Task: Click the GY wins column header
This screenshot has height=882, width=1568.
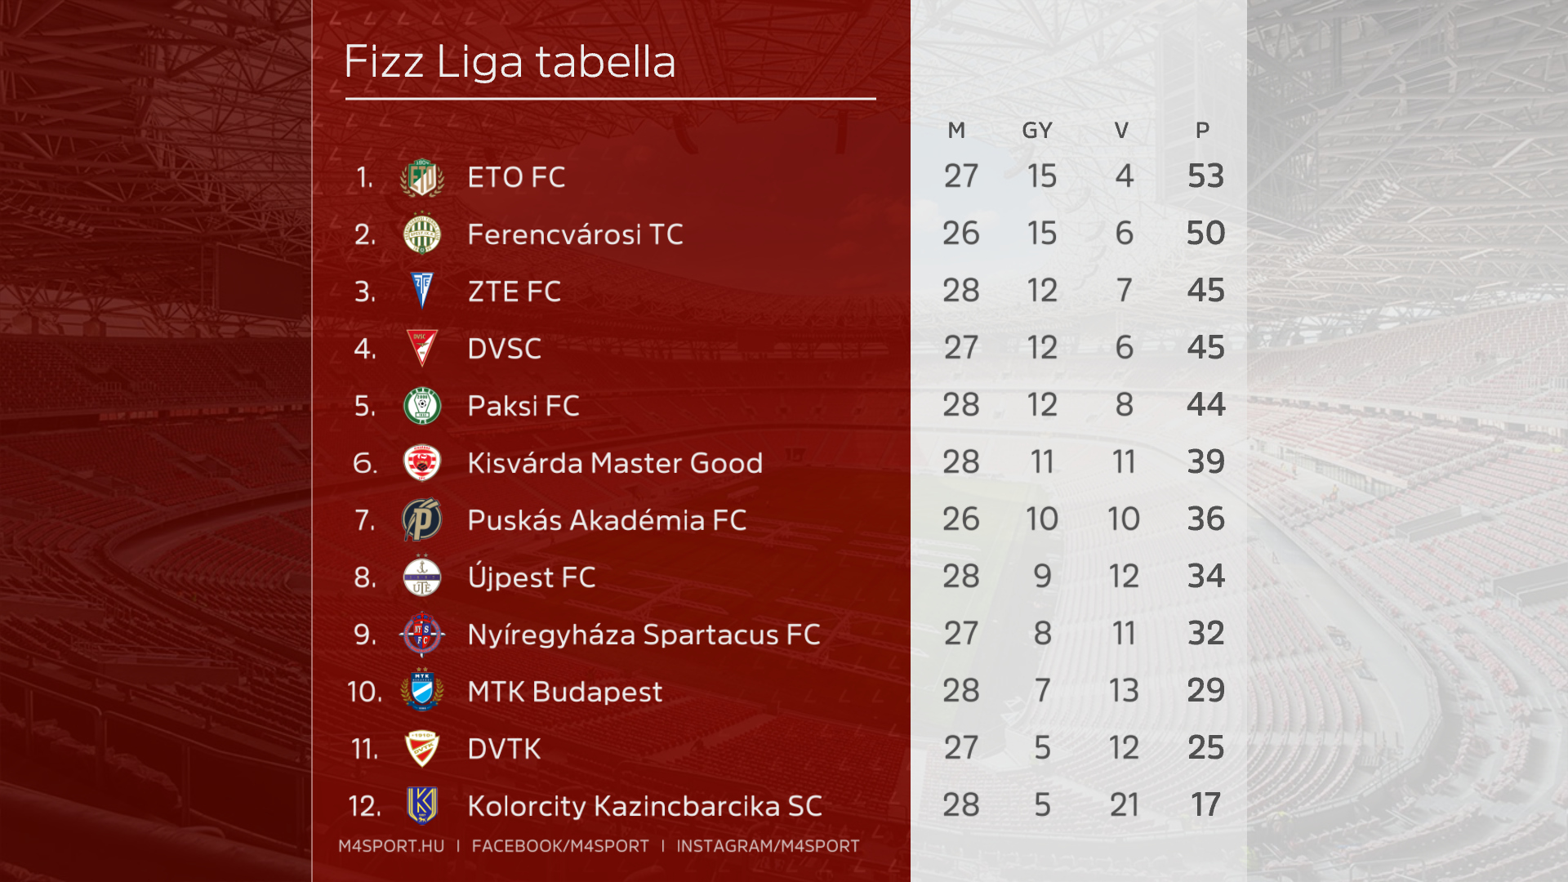Action: (1037, 131)
